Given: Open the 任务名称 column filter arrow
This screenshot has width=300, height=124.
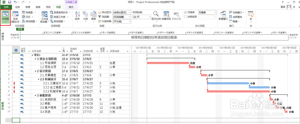Looking at the screenshot, I should (59, 51).
